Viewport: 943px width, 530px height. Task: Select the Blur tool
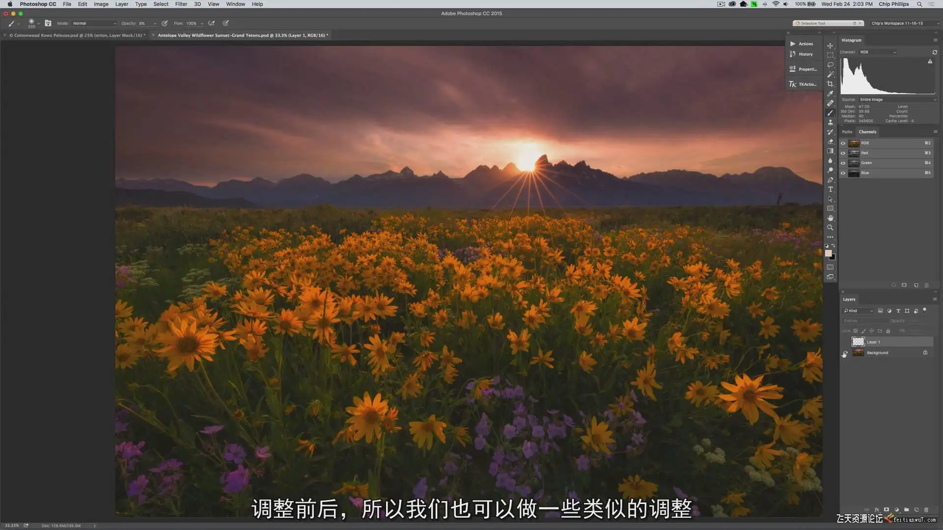point(830,160)
